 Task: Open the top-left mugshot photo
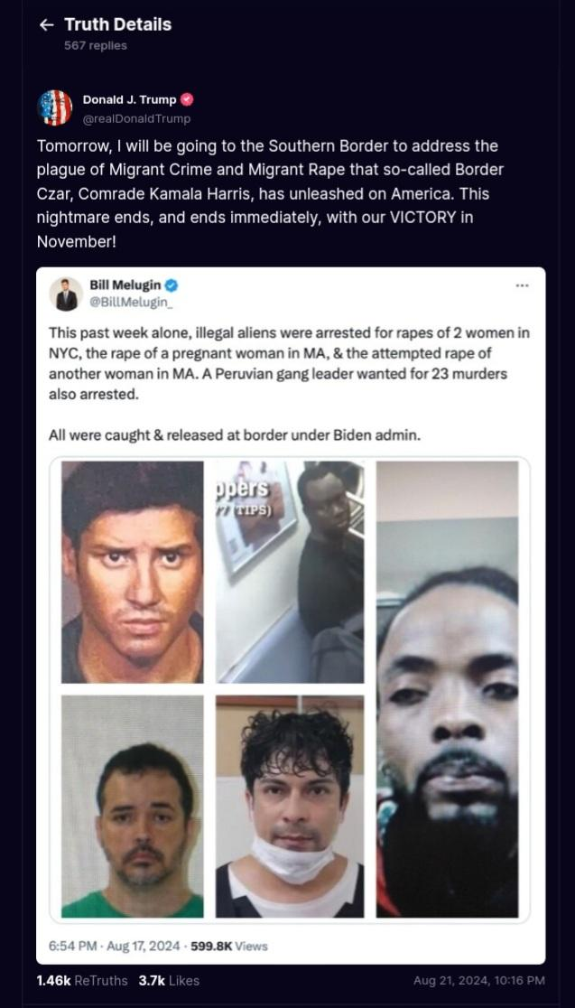[133, 572]
